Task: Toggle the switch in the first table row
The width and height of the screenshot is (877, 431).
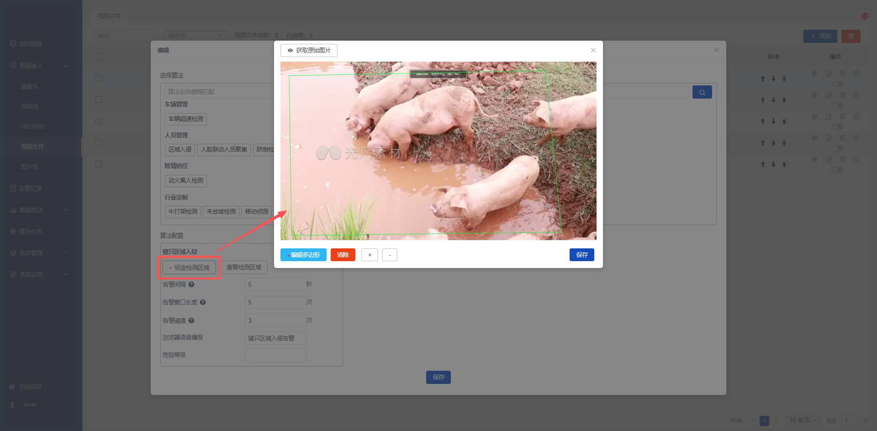Action: click(x=837, y=84)
